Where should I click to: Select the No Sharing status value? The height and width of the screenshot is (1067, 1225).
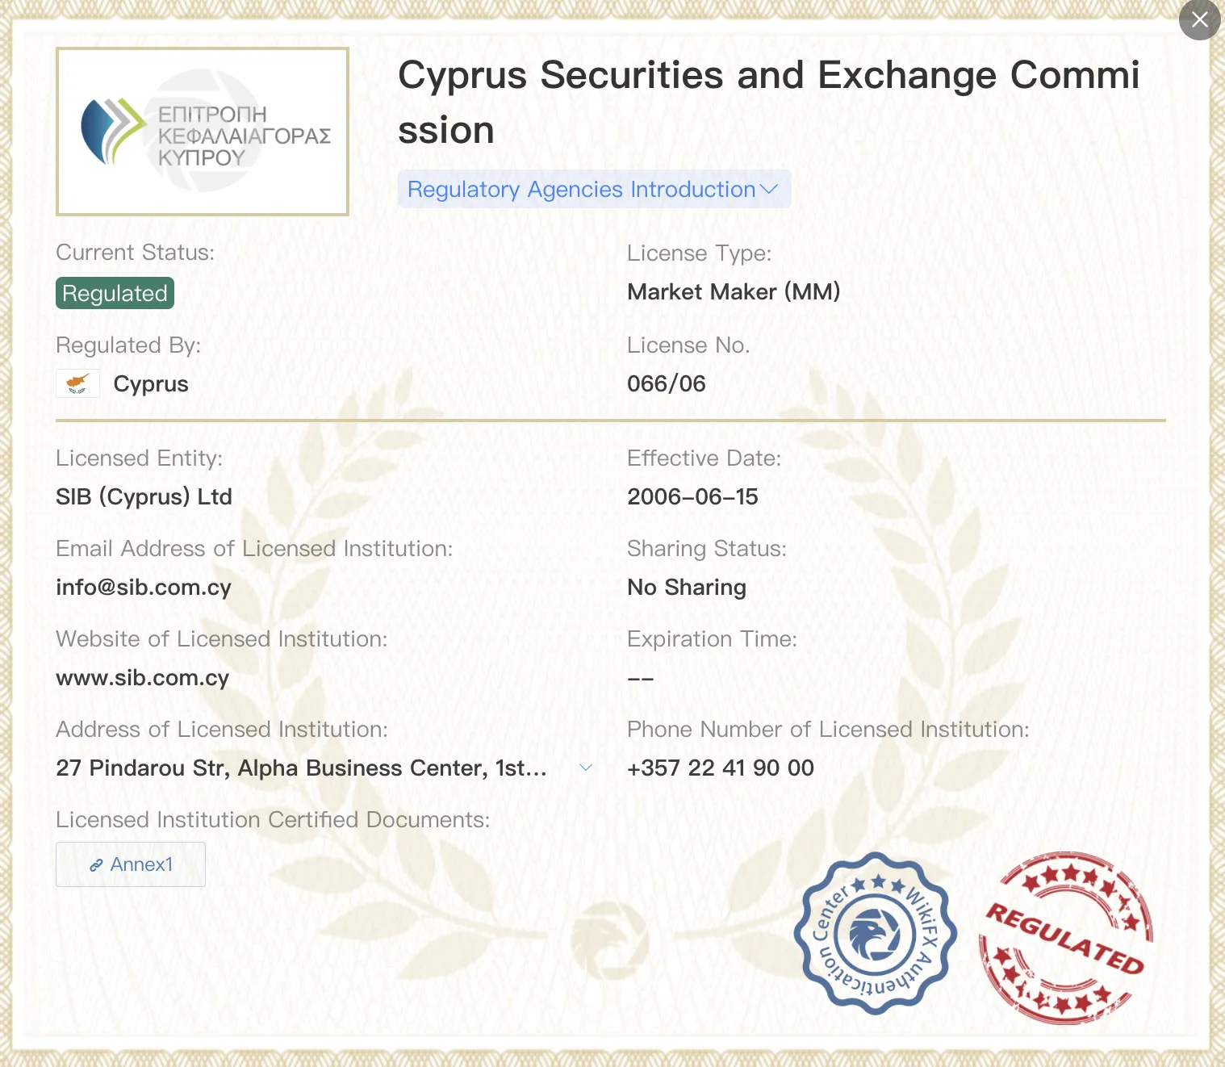point(687,588)
